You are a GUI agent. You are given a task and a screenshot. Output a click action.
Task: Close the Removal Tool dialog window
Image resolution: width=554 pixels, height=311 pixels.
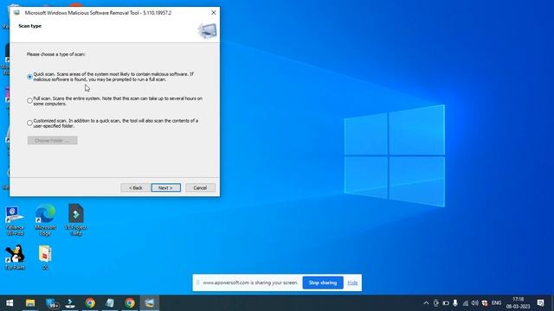[214, 12]
